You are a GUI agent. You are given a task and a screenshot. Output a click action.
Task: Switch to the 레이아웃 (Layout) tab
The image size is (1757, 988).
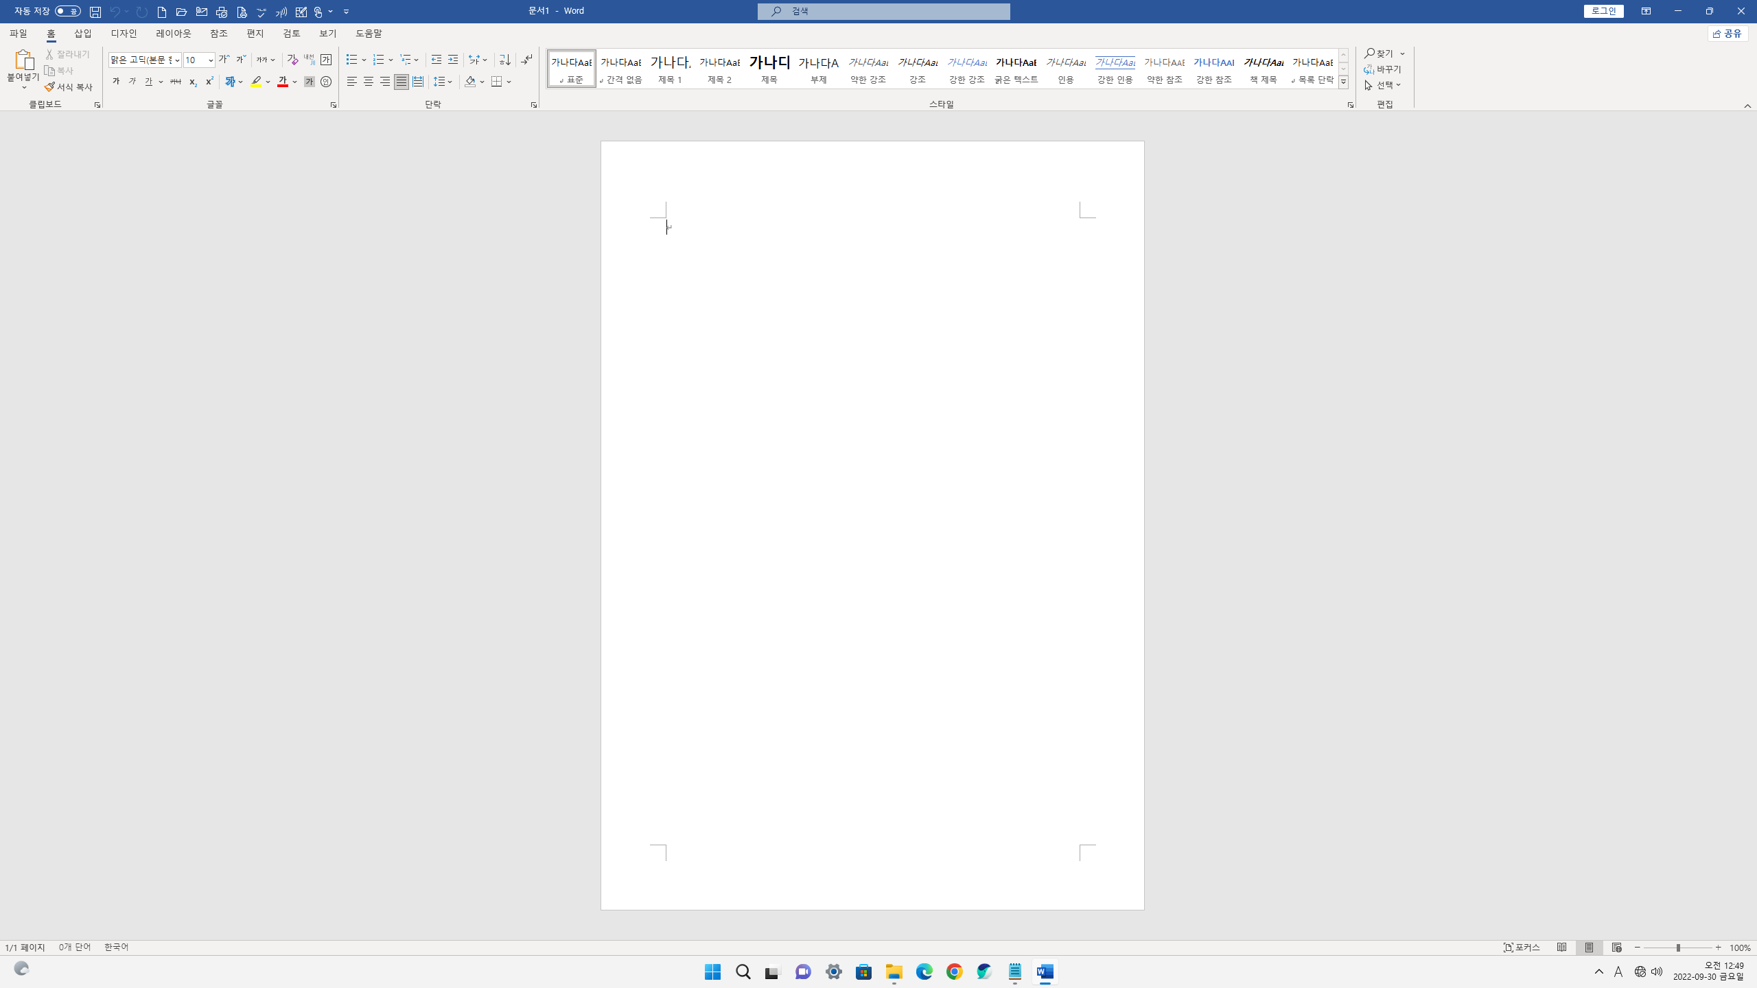174,34
